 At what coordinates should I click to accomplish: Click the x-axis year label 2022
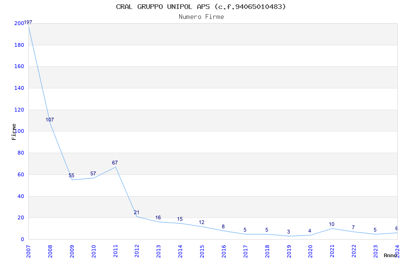354,251
